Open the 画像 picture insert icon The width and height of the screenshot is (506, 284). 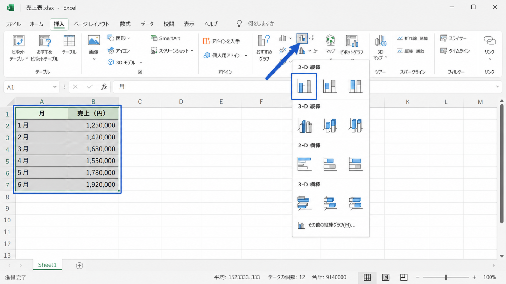point(94,40)
